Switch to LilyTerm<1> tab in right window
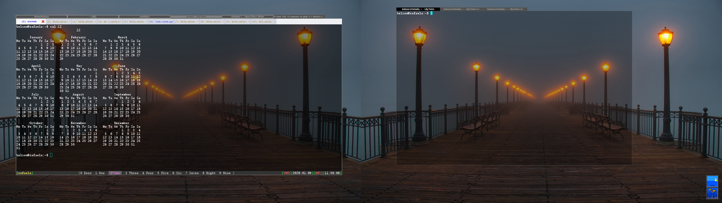Viewport: 722px width, 203px height. [x=461, y=9]
